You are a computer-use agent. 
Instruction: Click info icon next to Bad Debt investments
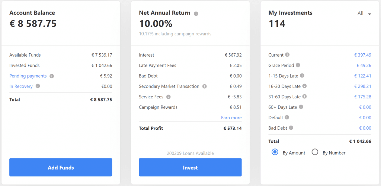(x=291, y=128)
